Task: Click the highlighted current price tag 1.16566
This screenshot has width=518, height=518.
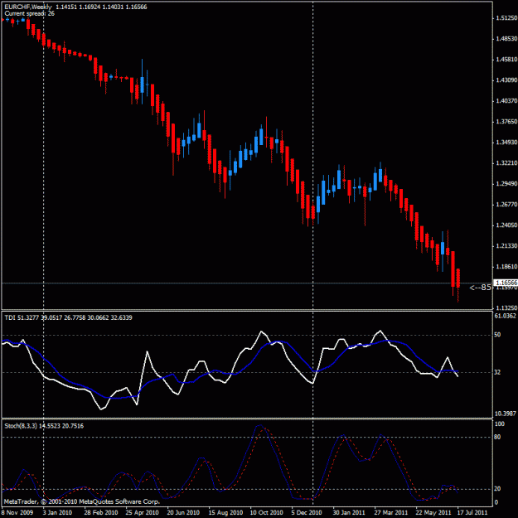Action: (506, 283)
